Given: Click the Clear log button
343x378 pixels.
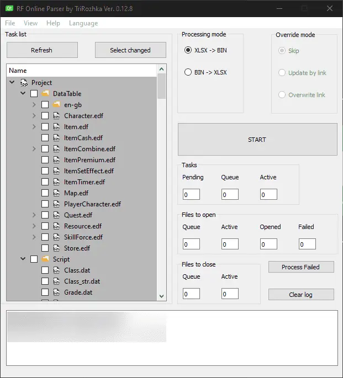Looking at the screenshot, I should [301, 295].
